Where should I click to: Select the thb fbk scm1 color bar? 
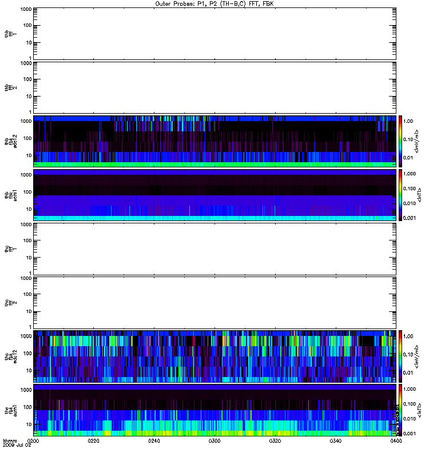point(400,195)
